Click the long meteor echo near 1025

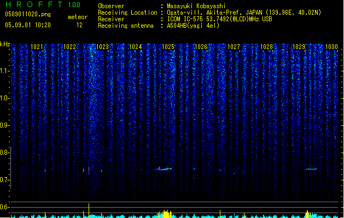163,169
